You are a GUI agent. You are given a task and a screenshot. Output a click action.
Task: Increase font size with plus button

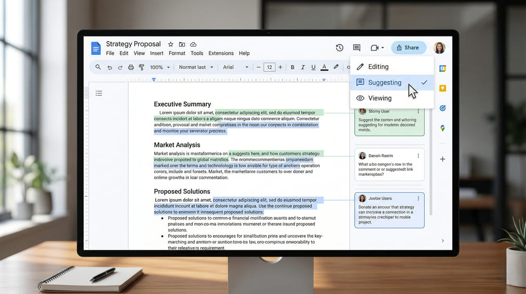click(x=280, y=67)
